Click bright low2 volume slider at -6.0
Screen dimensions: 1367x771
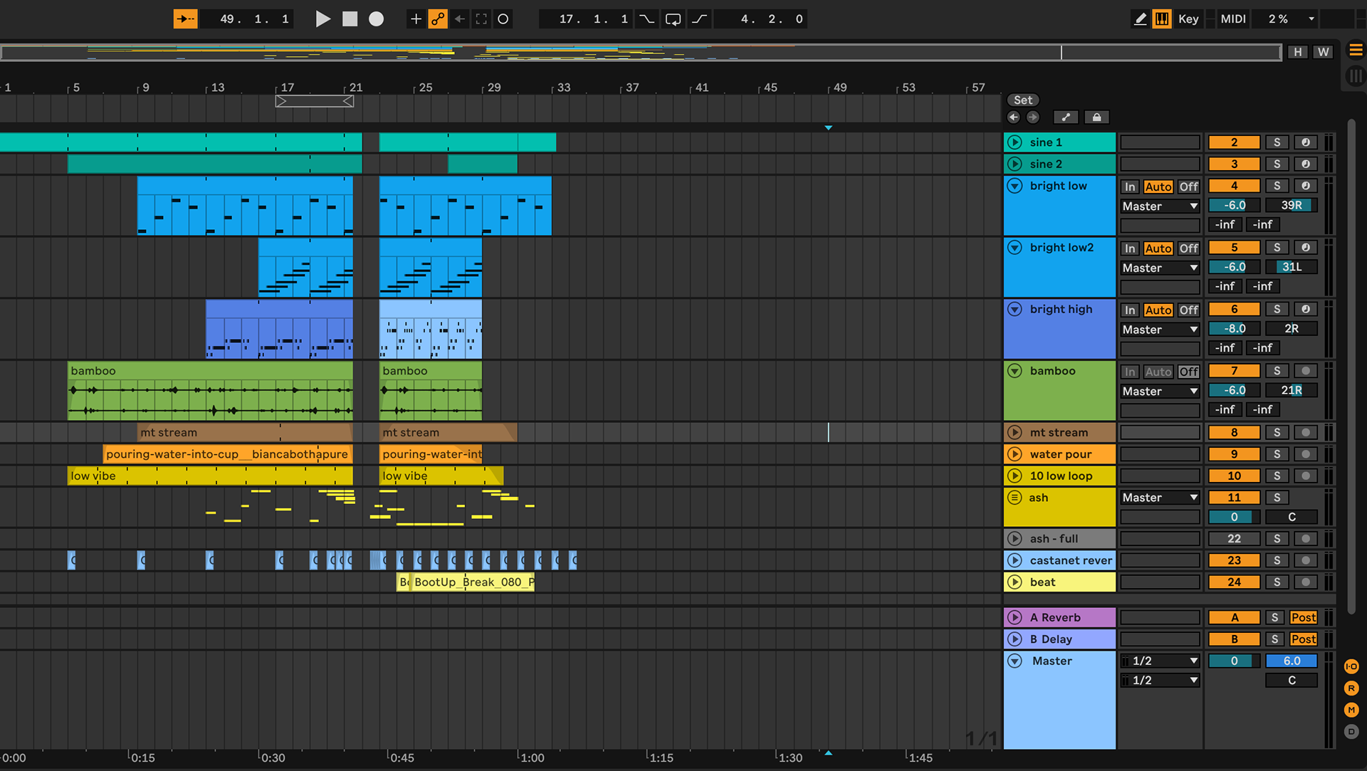[1234, 268]
